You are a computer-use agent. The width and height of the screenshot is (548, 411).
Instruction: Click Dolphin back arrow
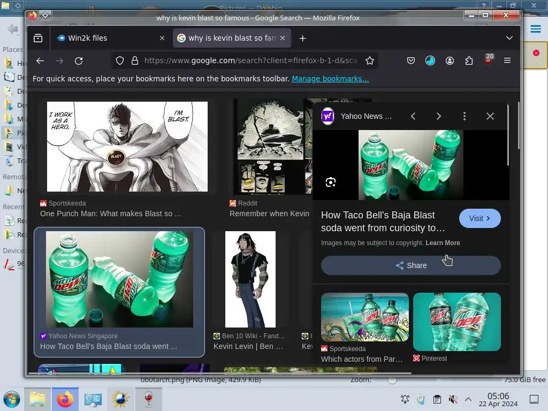pos(13,29)
